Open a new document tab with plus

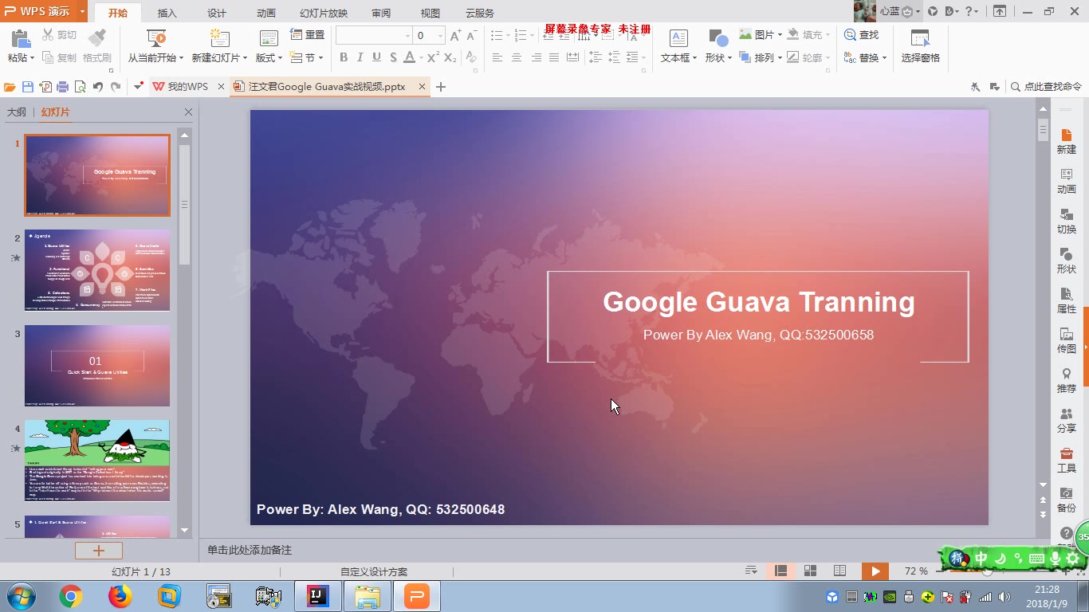pyautogui.click(x=441, y=87)
